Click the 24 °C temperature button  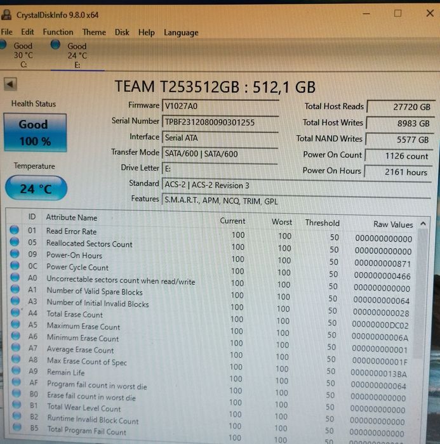click(x=36, y=188)
